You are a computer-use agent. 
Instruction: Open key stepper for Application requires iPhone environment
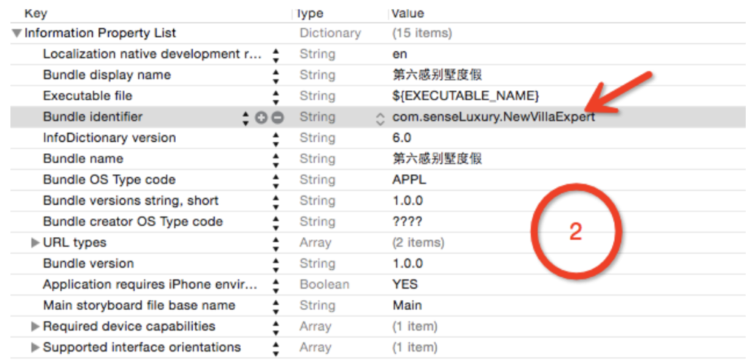click(275, 286)
